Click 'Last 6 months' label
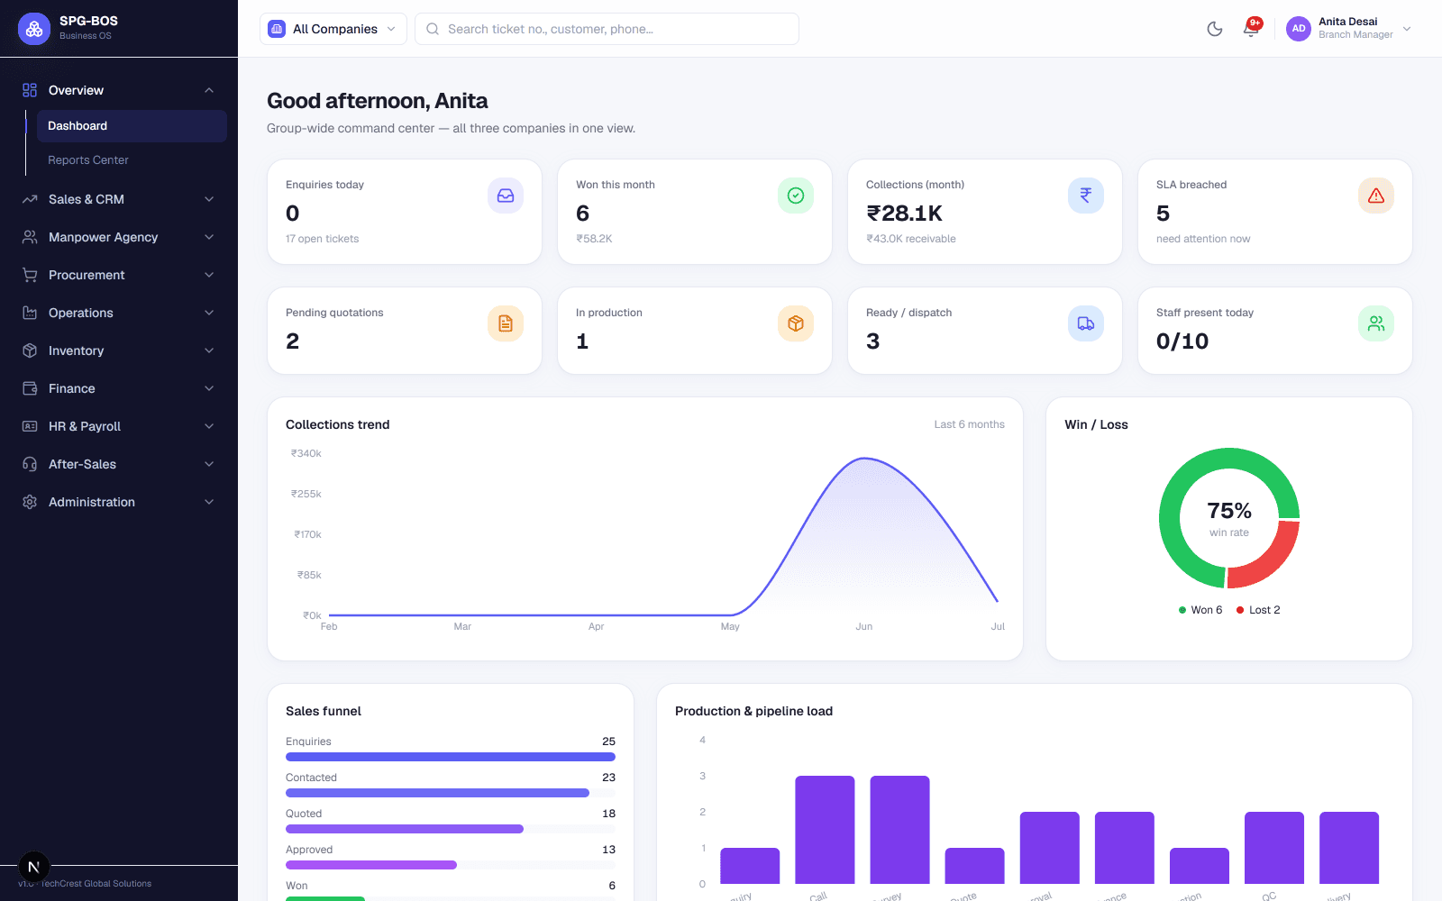 tap(969, 424)
